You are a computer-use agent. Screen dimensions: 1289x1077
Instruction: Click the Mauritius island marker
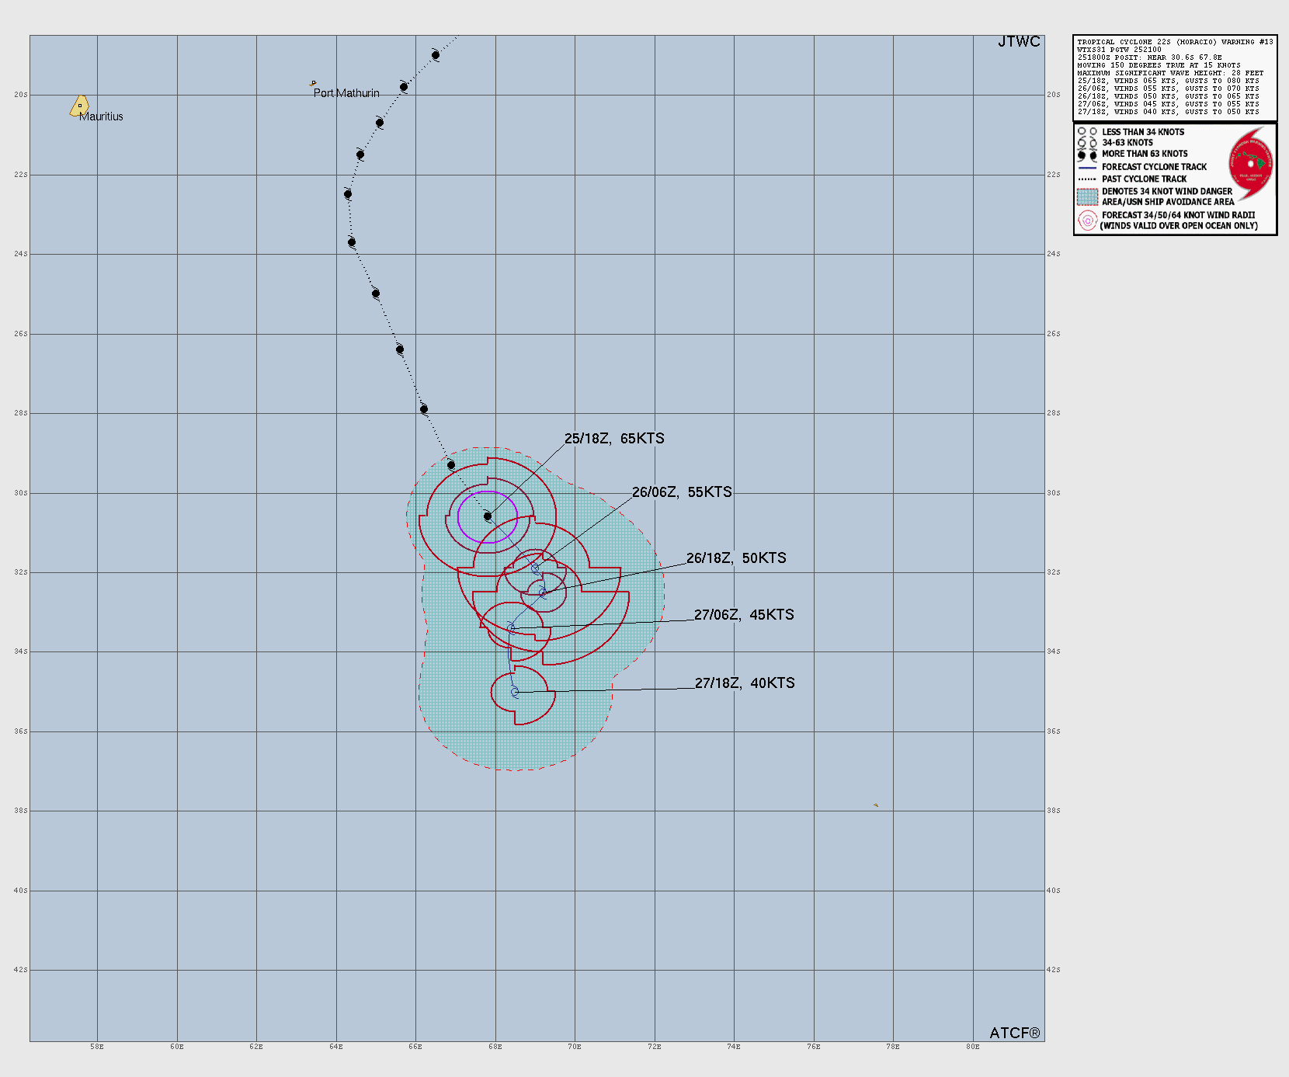click(79, 106)
